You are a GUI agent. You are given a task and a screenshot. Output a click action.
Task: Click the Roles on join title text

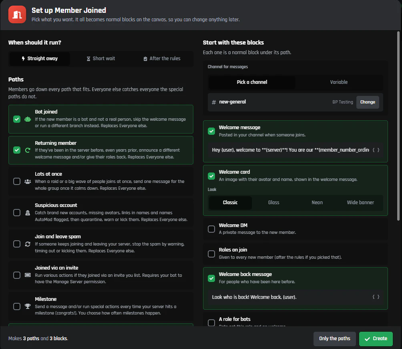(x=233, y=250)
